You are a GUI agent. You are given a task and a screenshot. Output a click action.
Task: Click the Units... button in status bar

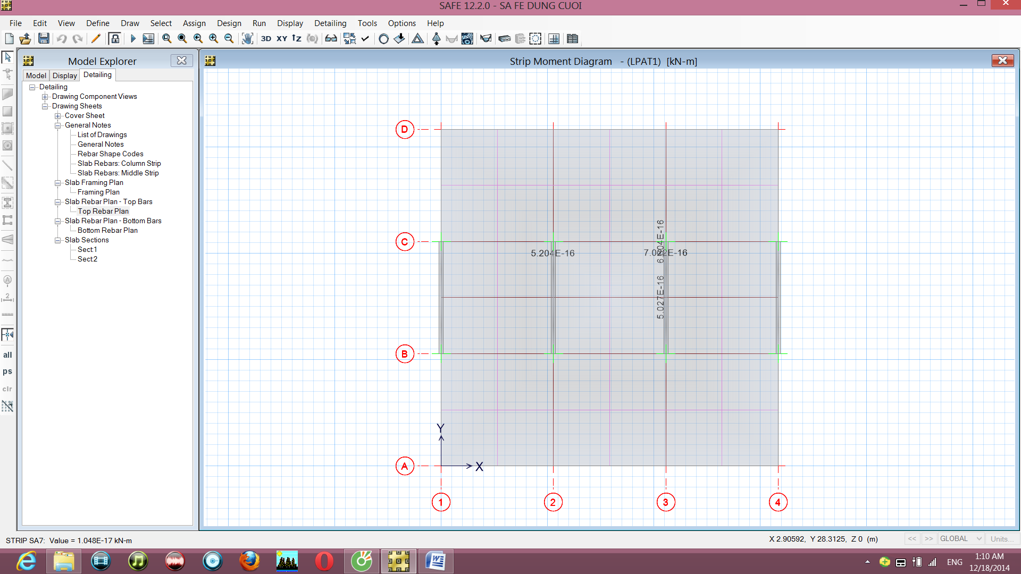coord(1001,538)
